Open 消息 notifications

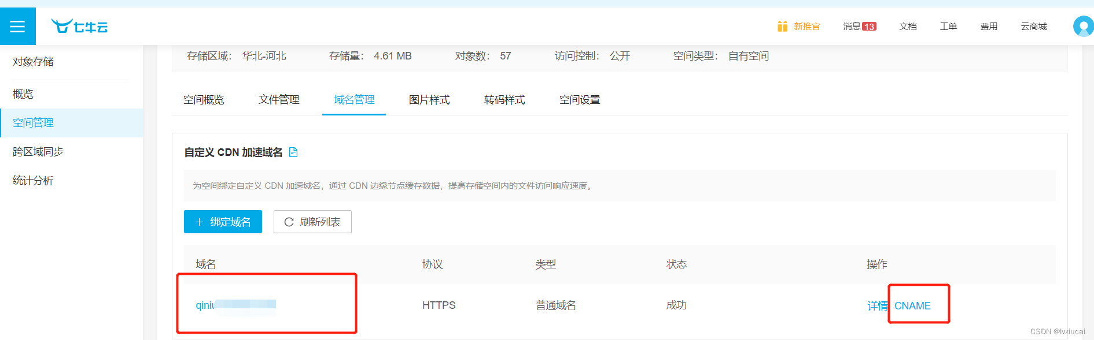tap(852, 27)
